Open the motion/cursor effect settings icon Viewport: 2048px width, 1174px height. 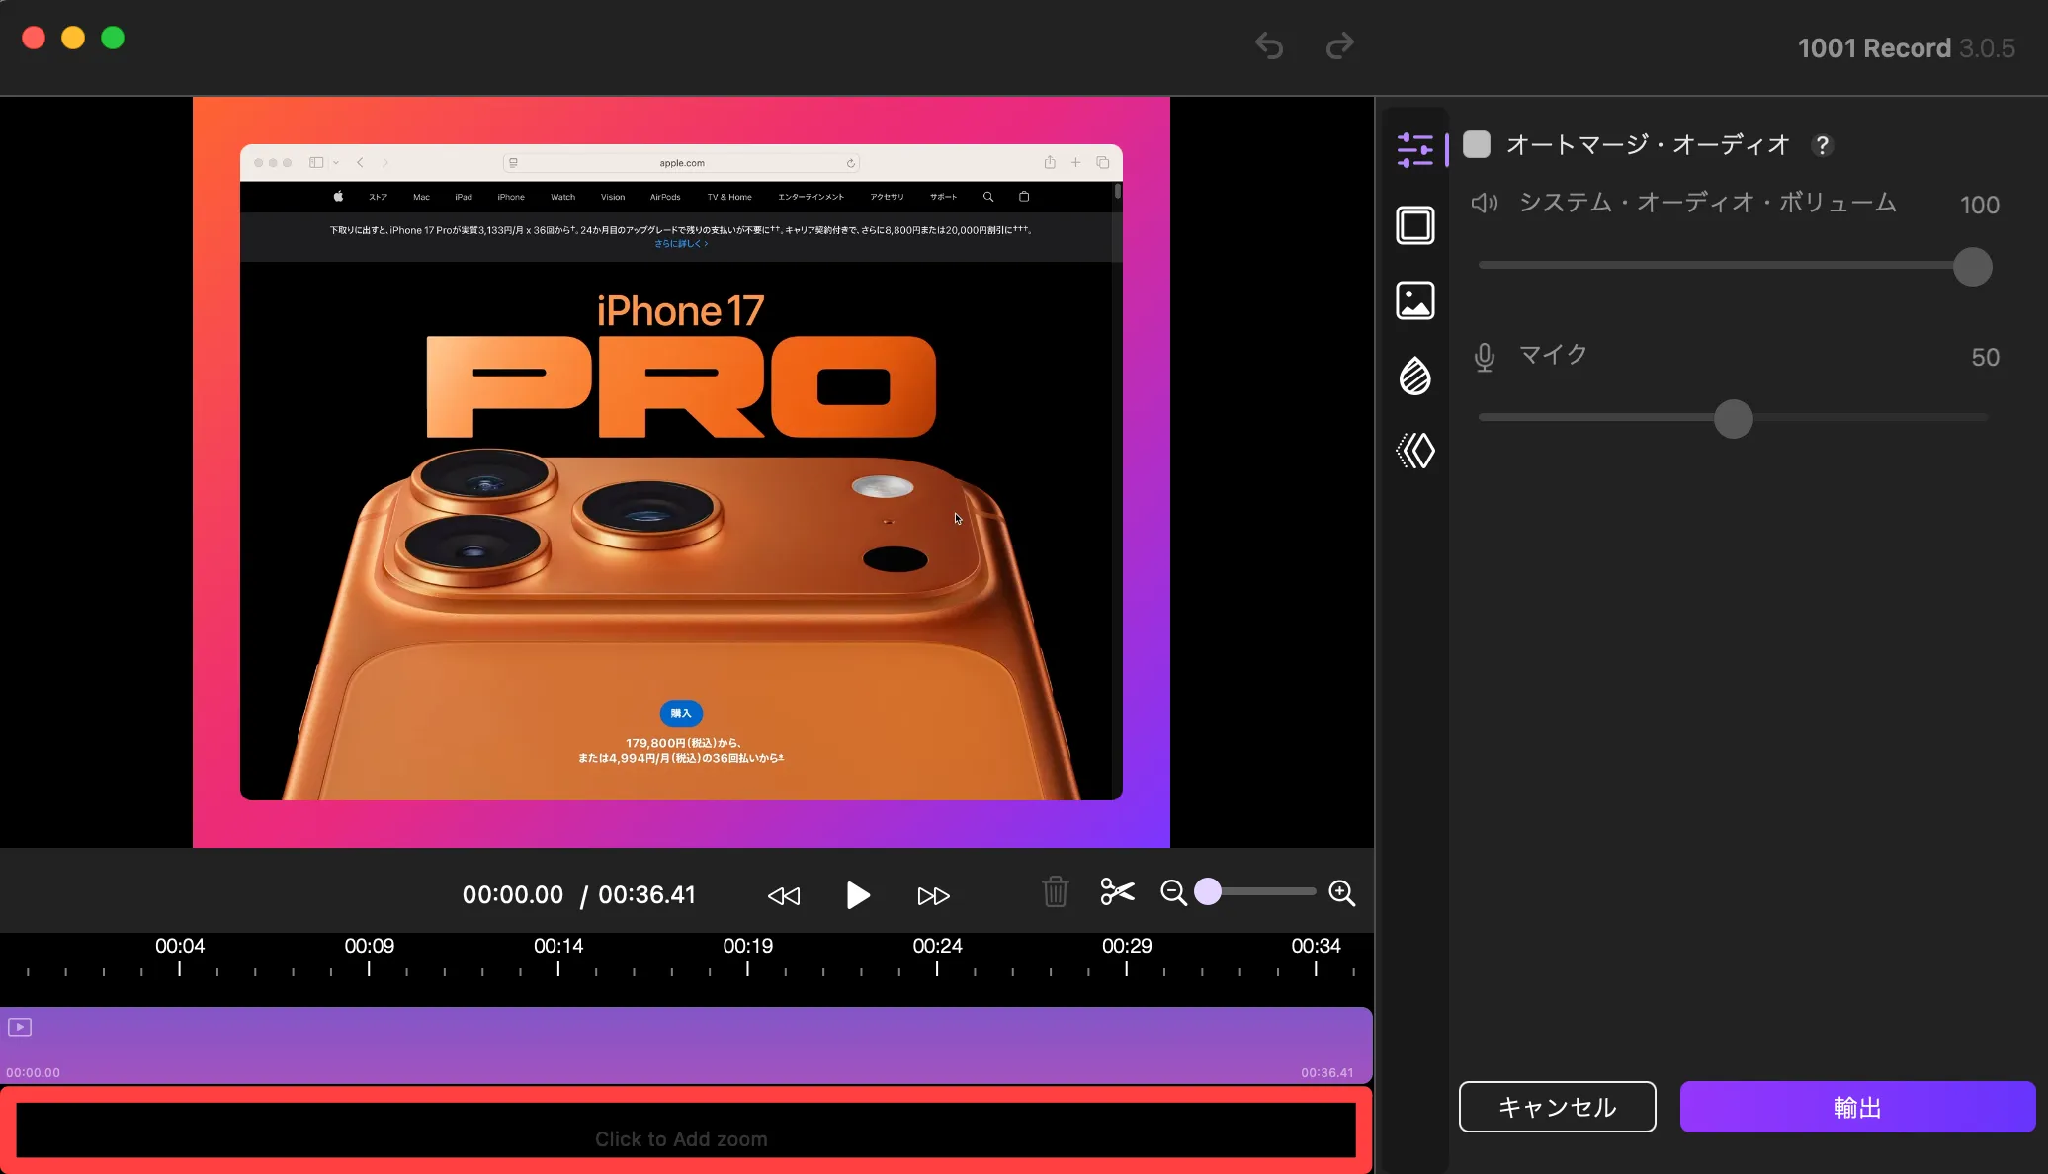coord(1414,451)
